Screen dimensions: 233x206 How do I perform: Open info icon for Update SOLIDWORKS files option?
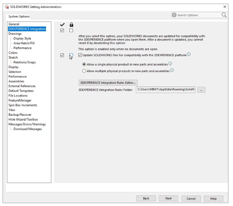189,54
